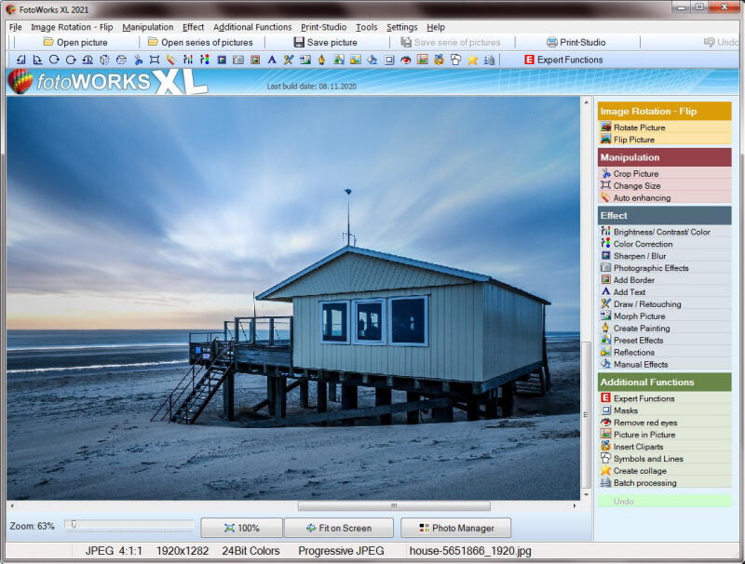Image resolution: width=745 pixels, height=564 pixels.
Task: Click the horizontal scrollbar under the image
Action: [393, 506]
